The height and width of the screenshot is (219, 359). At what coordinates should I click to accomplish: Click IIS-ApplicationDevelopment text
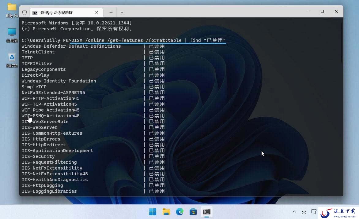click(x=58, y=151)
